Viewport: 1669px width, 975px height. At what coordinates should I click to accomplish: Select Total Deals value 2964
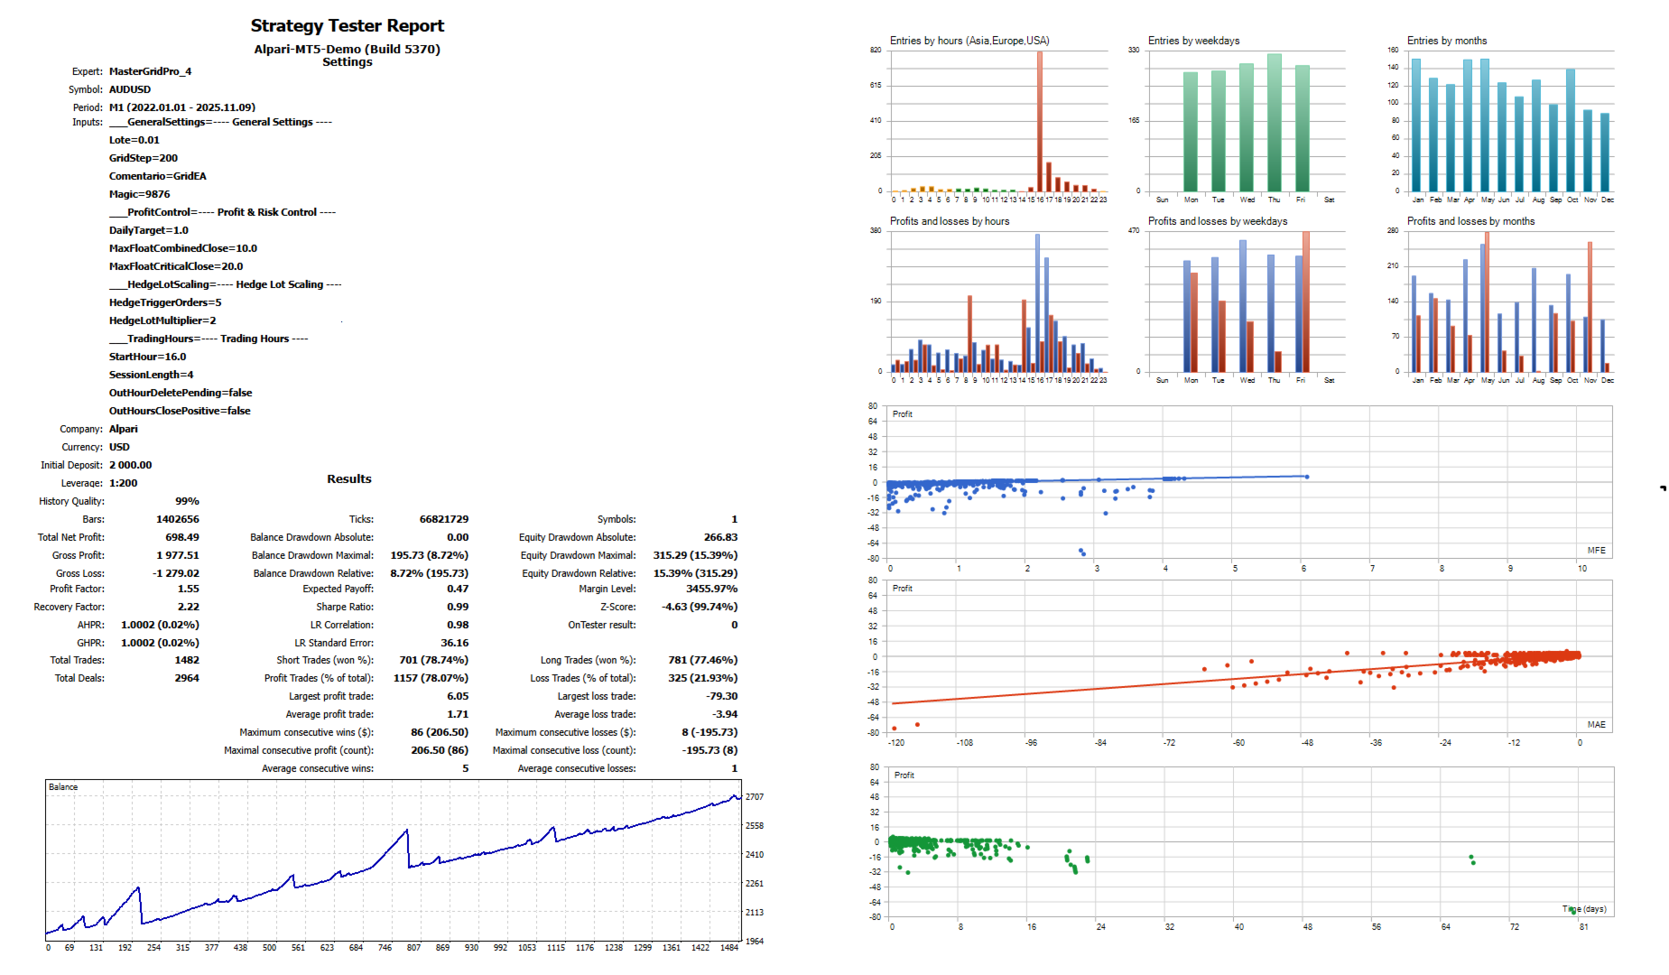tap(187, 678)
